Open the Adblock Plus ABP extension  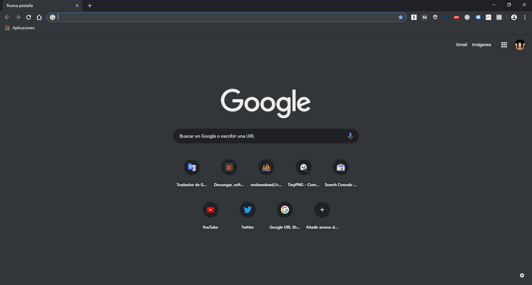click(x=457, y=17)
